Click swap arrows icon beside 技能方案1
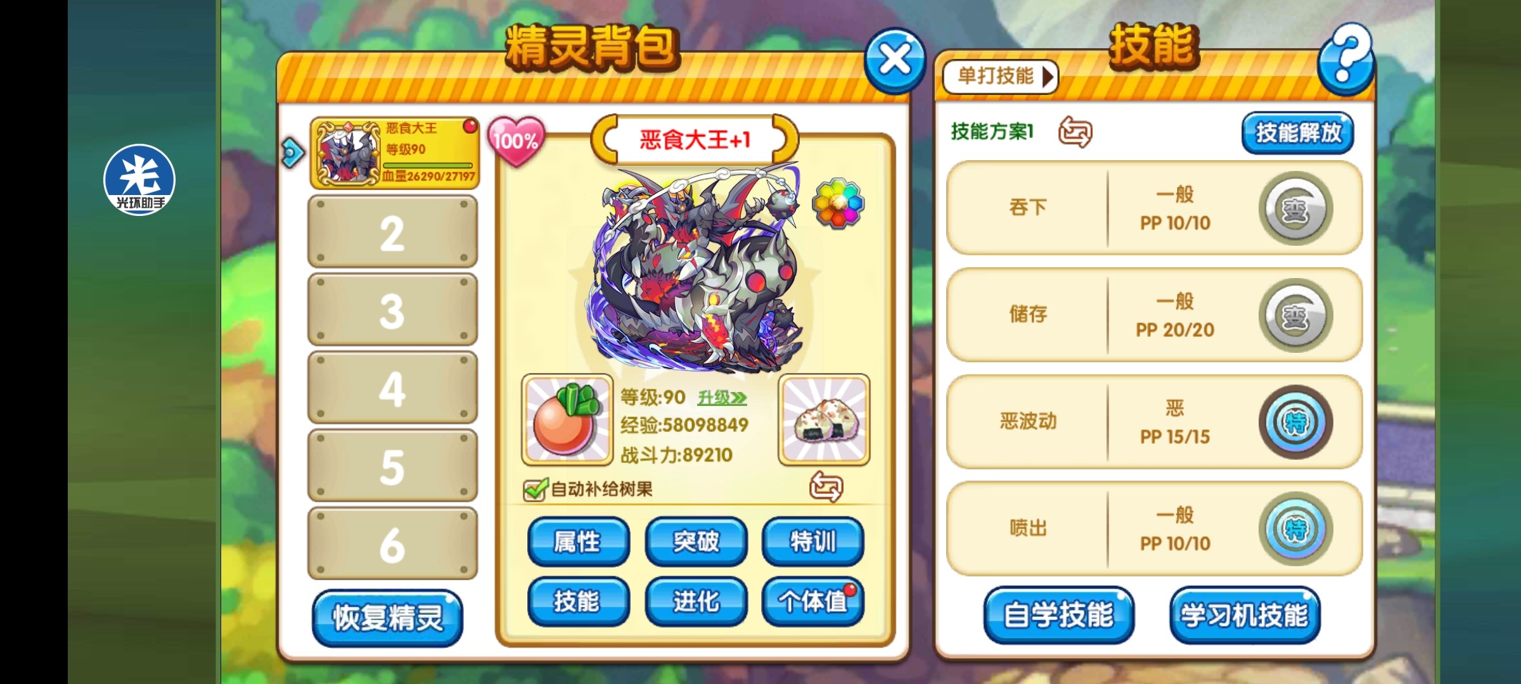This screenshot has width=1521, height=684. click(x=1075, y=132)
